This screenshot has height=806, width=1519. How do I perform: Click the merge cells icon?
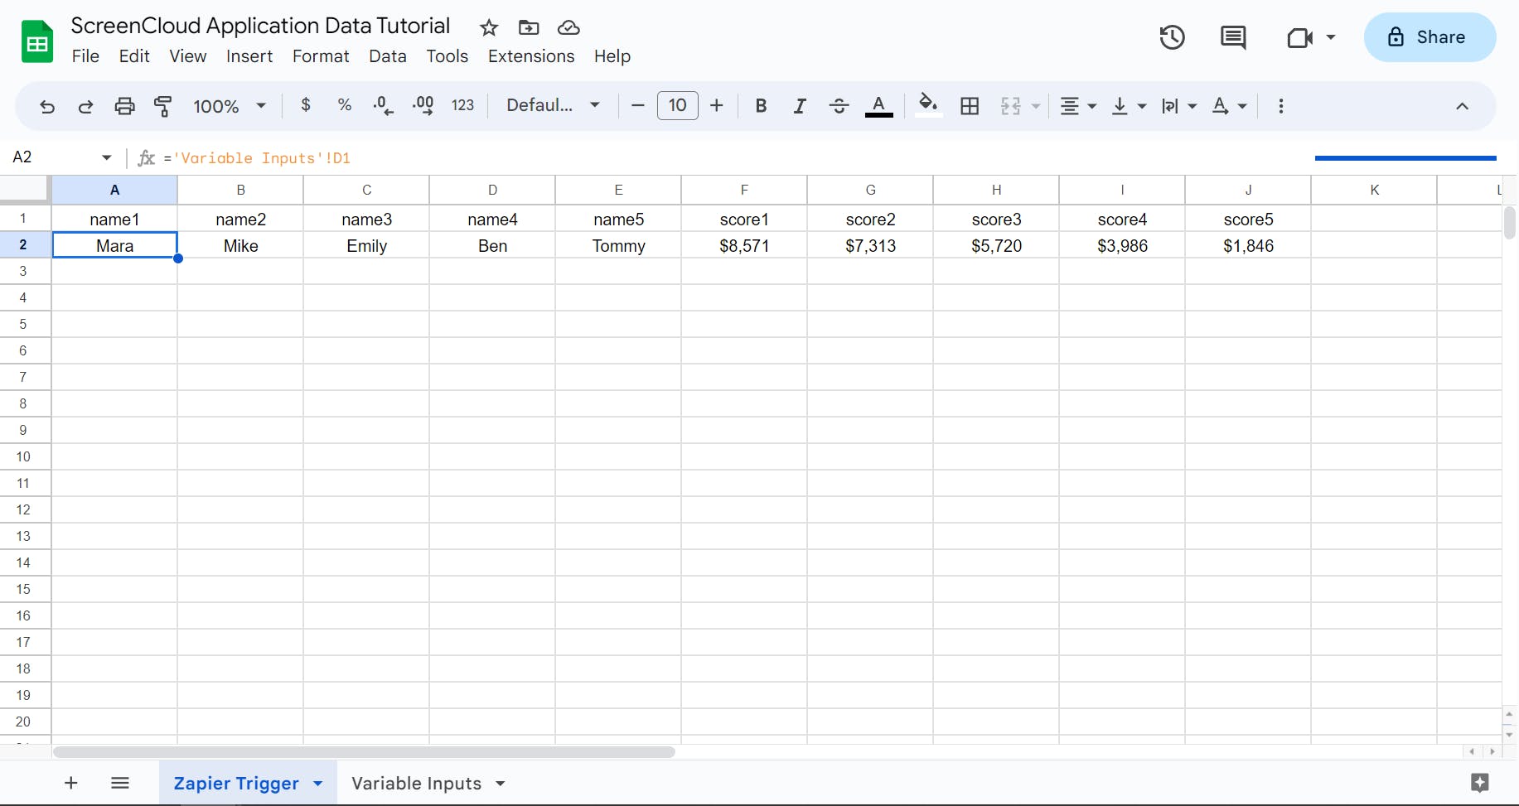(x=1011, y=106)
